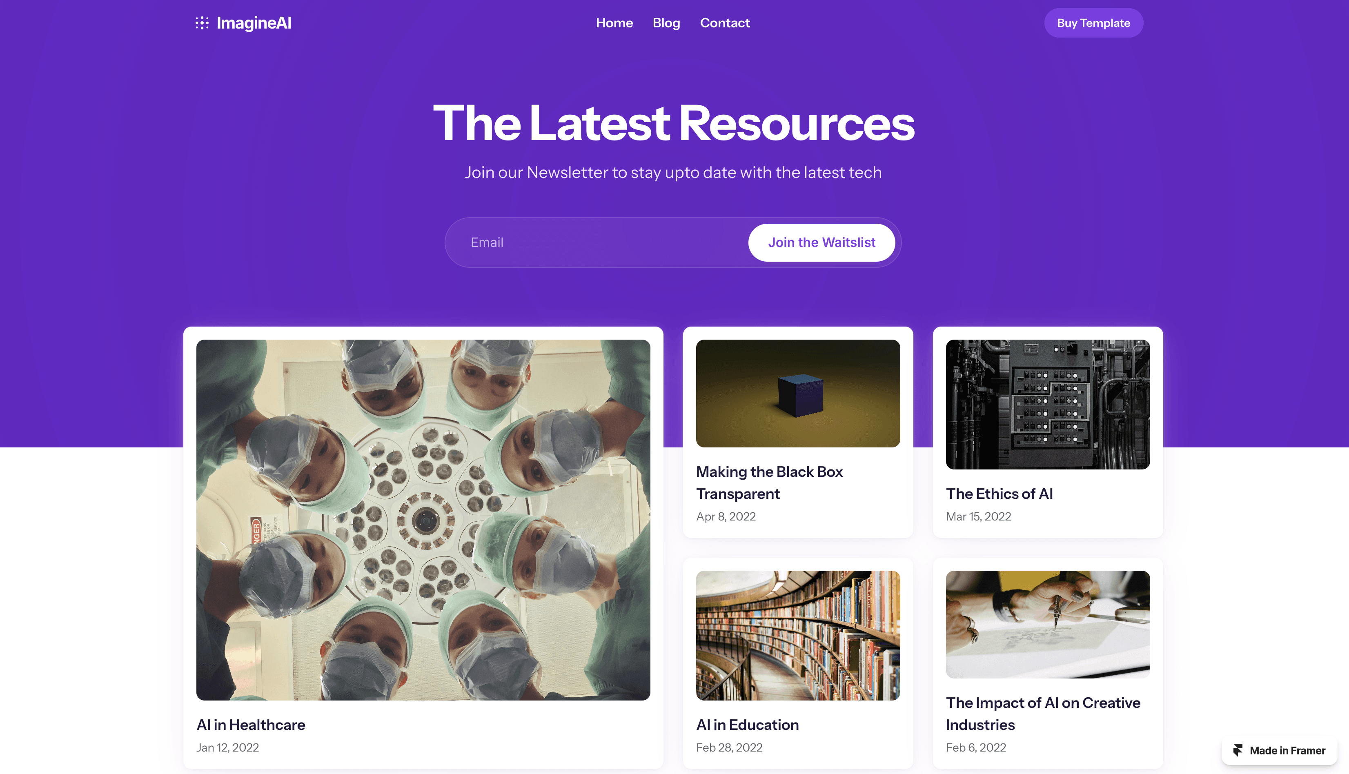This screenshot has width=1349, height=774.
Task: Open the black cube image
Action: click(798, 394)
